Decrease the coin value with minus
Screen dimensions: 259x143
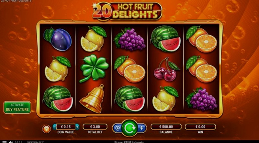click(x=54, y=127)
